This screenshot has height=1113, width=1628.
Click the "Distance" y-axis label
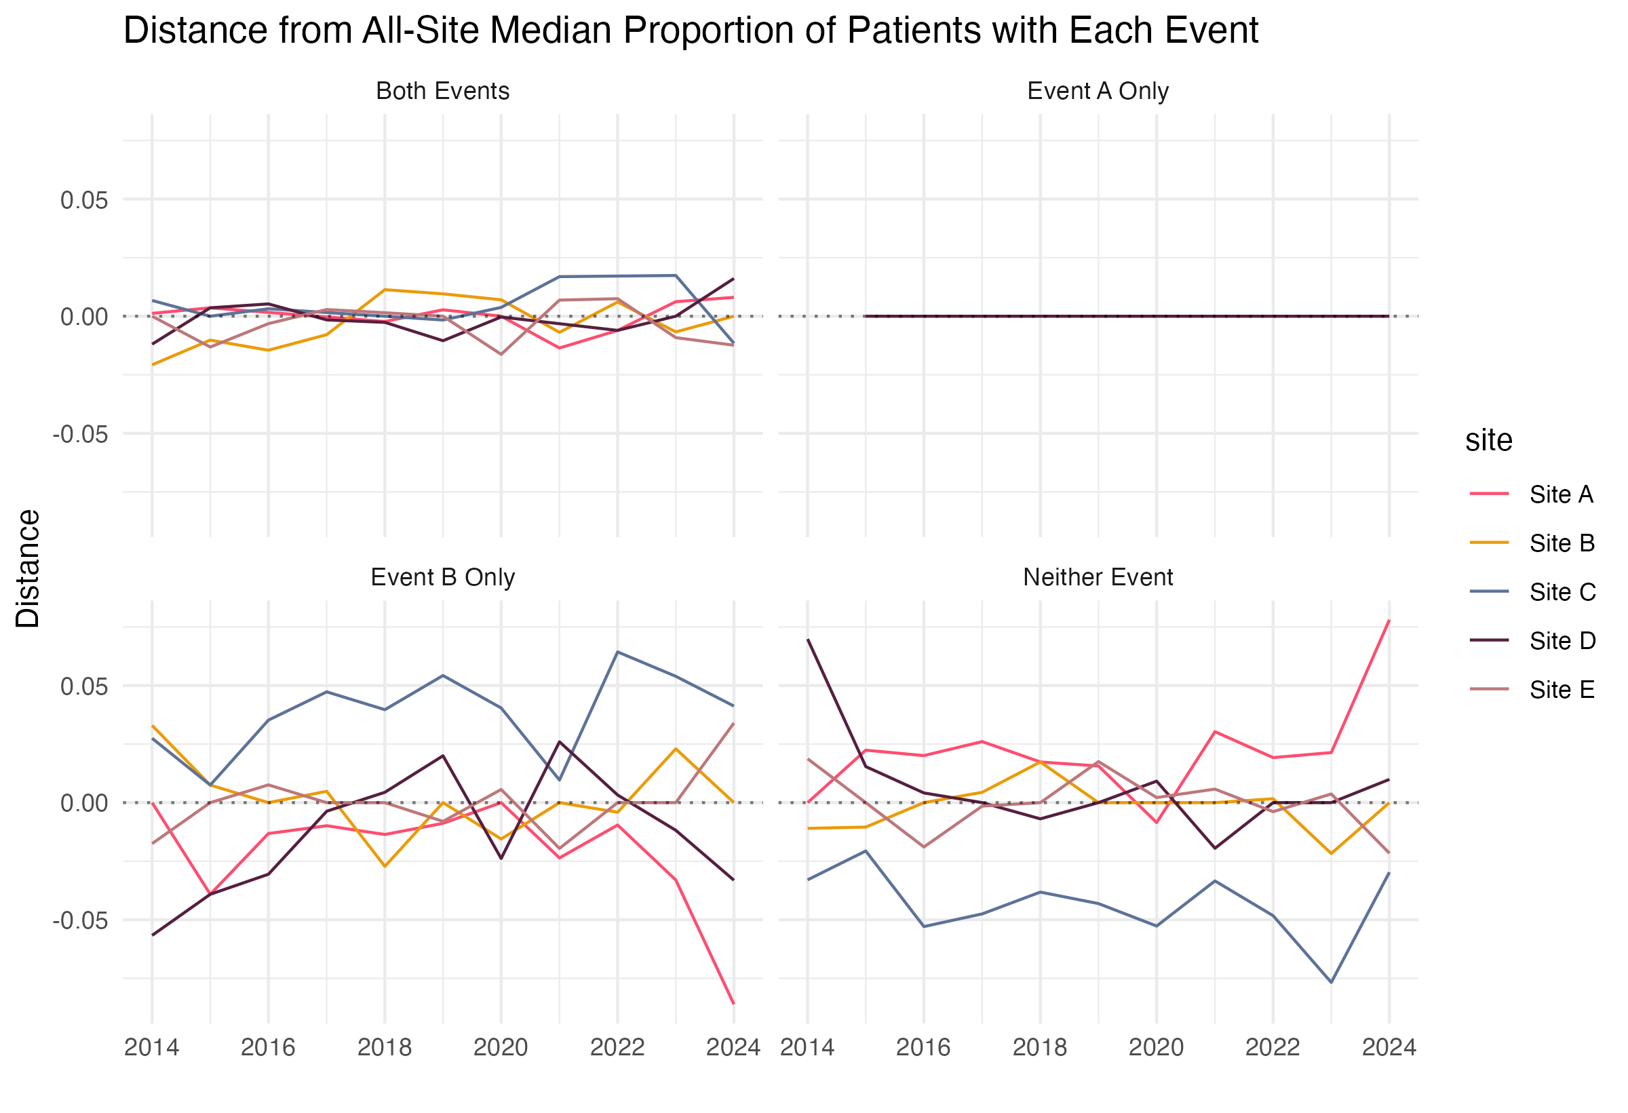(x=28, y=568)
